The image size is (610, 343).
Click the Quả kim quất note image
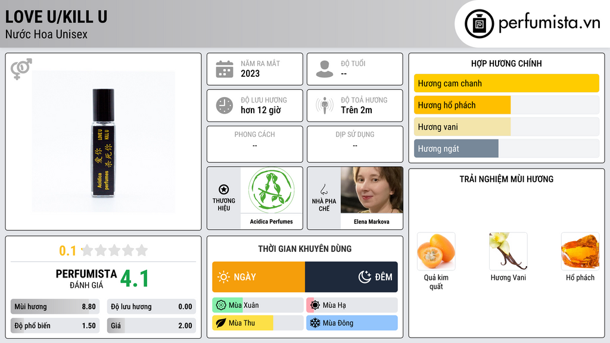(x=436, y=252)
